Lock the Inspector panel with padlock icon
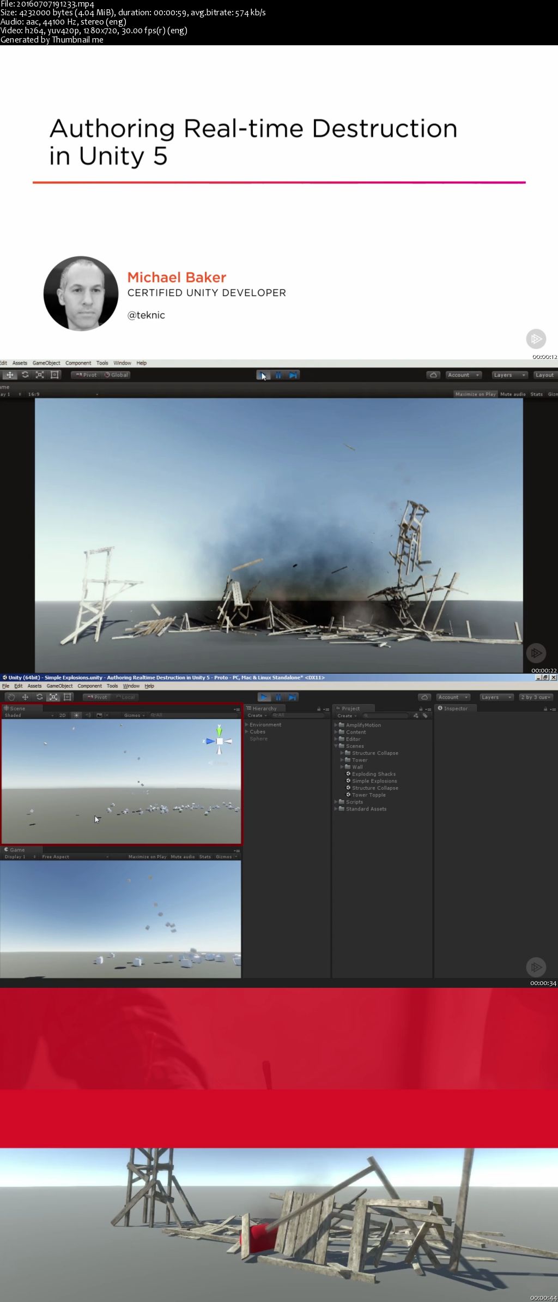Image resolution: width=558 pixels, height=1302 pixels. (545, 709)
